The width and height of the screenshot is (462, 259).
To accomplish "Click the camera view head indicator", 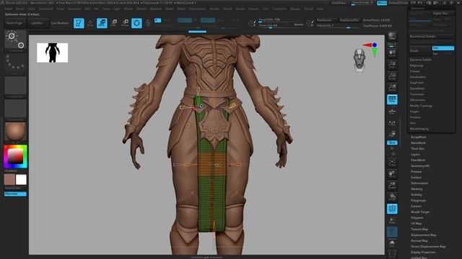I will (359, 60).
